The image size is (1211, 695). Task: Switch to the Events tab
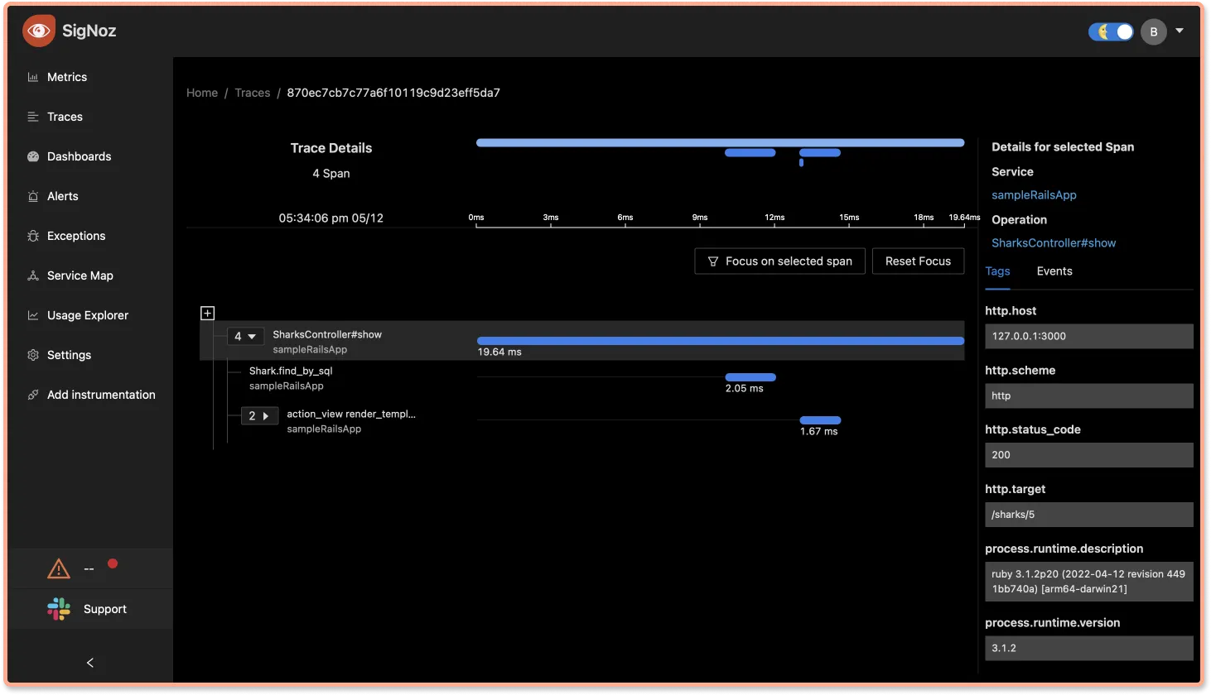tap(1054, 271)
